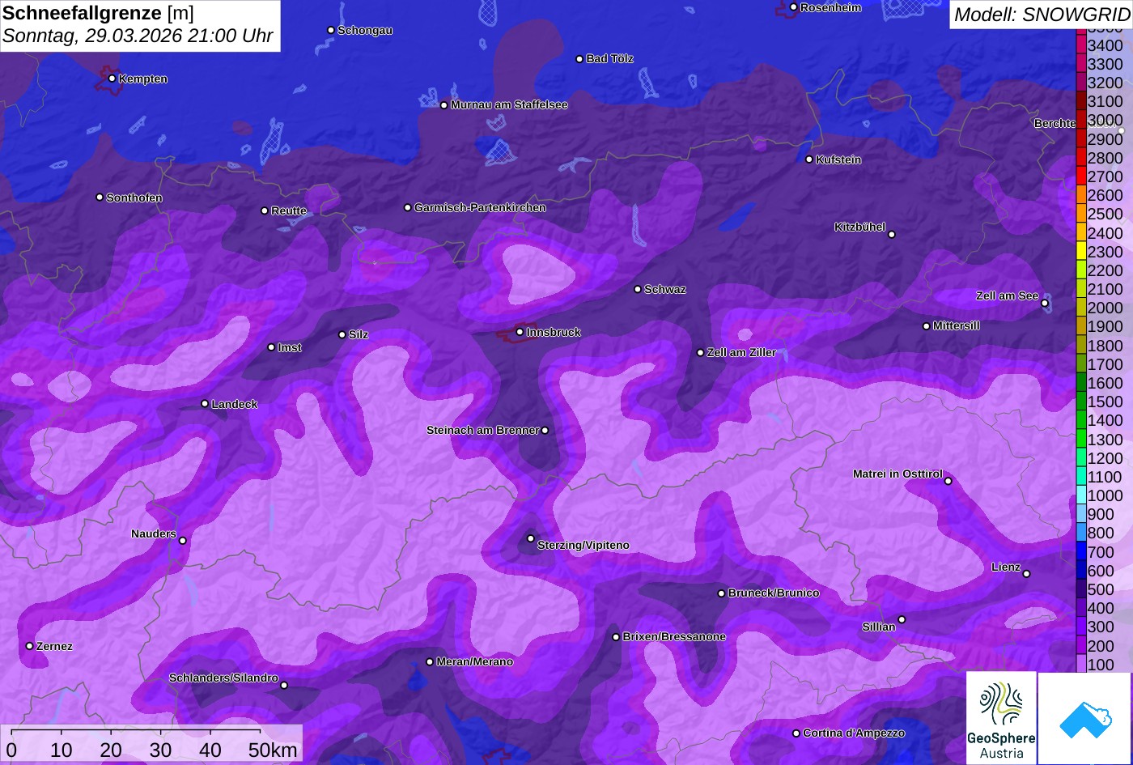The width and height of the screenshot is (1133, 765).
Task: Click the Sterzing/Vipiteno label
Action: [x=583, y=545]
